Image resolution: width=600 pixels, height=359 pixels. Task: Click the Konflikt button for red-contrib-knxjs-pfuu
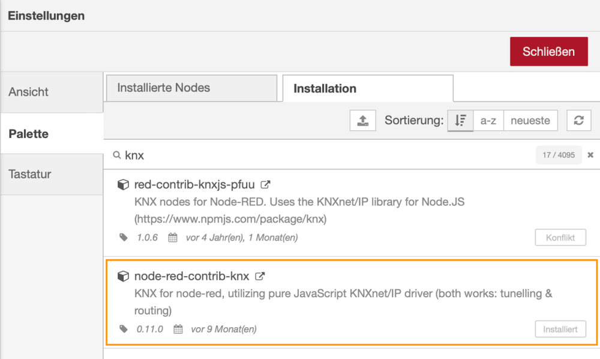(560, 238)
